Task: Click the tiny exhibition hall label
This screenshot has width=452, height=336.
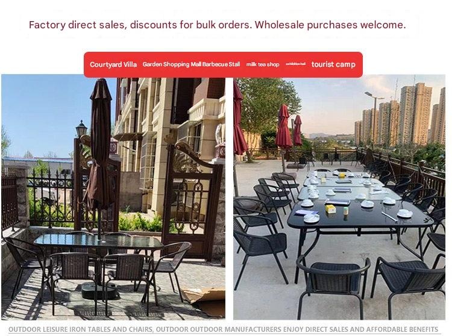Action: pos(295,64)
